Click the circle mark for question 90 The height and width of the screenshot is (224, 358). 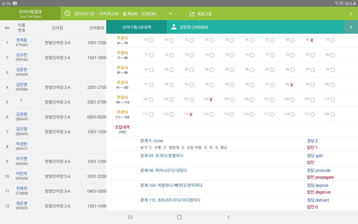333,70
